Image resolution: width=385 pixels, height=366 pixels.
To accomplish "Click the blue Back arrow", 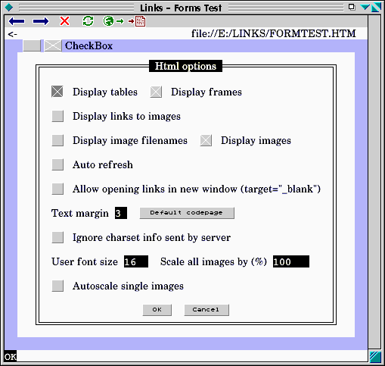I will tap(17, 21).
